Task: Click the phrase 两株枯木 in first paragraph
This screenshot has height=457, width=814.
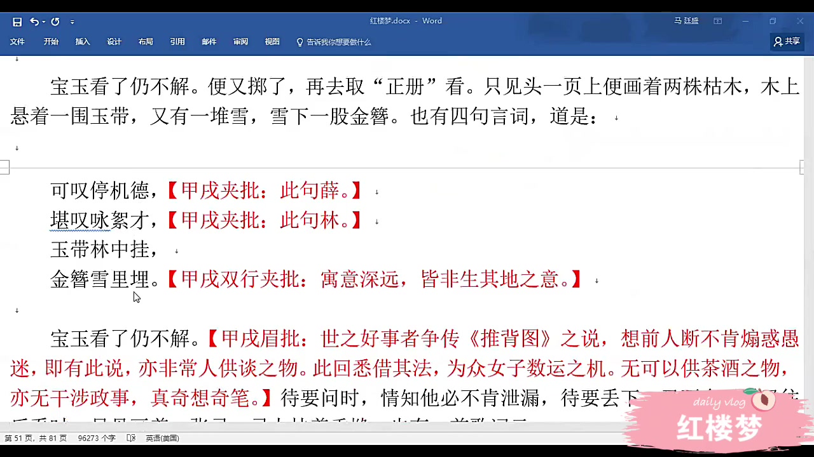Action: point(702,86)
